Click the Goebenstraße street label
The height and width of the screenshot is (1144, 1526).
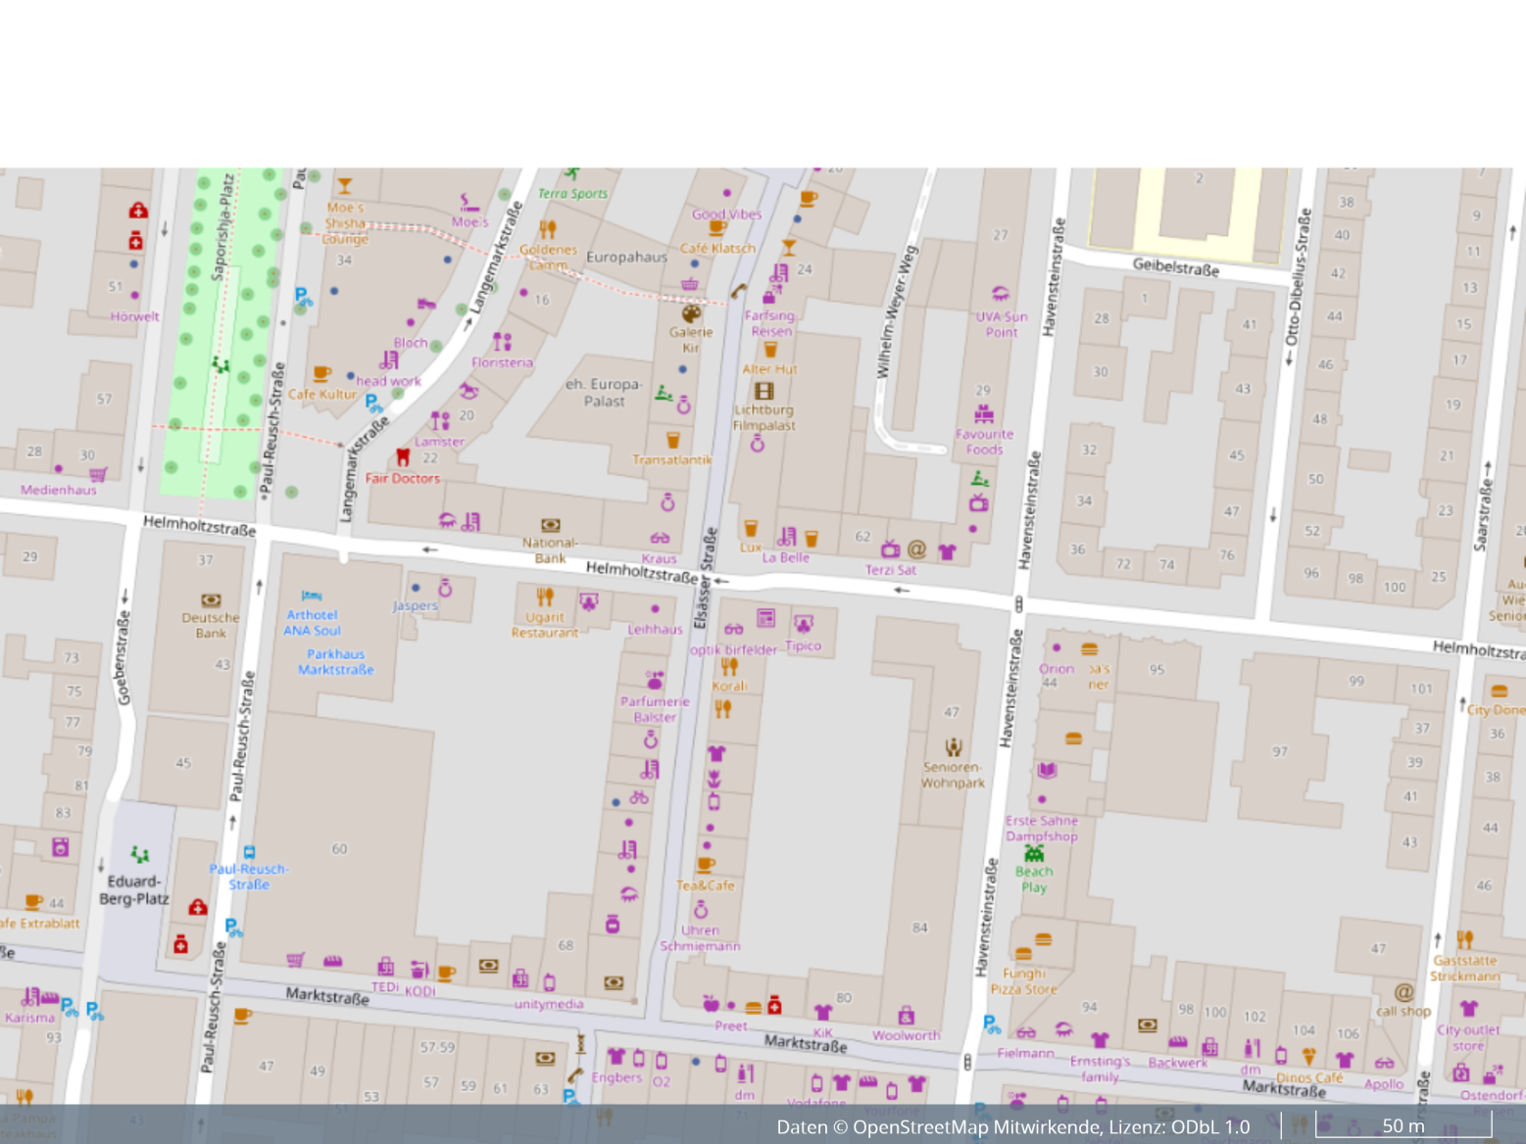(x=123, y=659)
